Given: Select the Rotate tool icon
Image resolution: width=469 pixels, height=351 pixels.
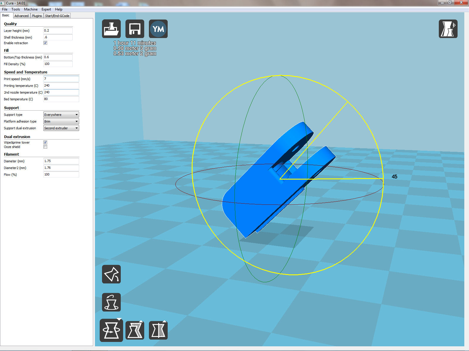Looking at the screenshot, I should pyautogui.click(x=111, y=330).
